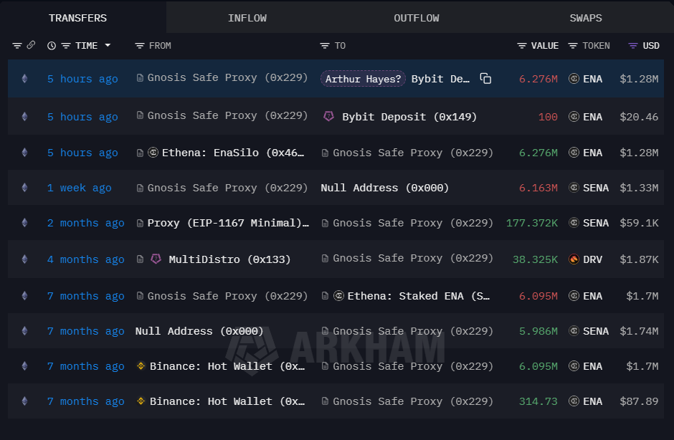Click SENA token icon in $59.1K row

click(x=574, y=223)
